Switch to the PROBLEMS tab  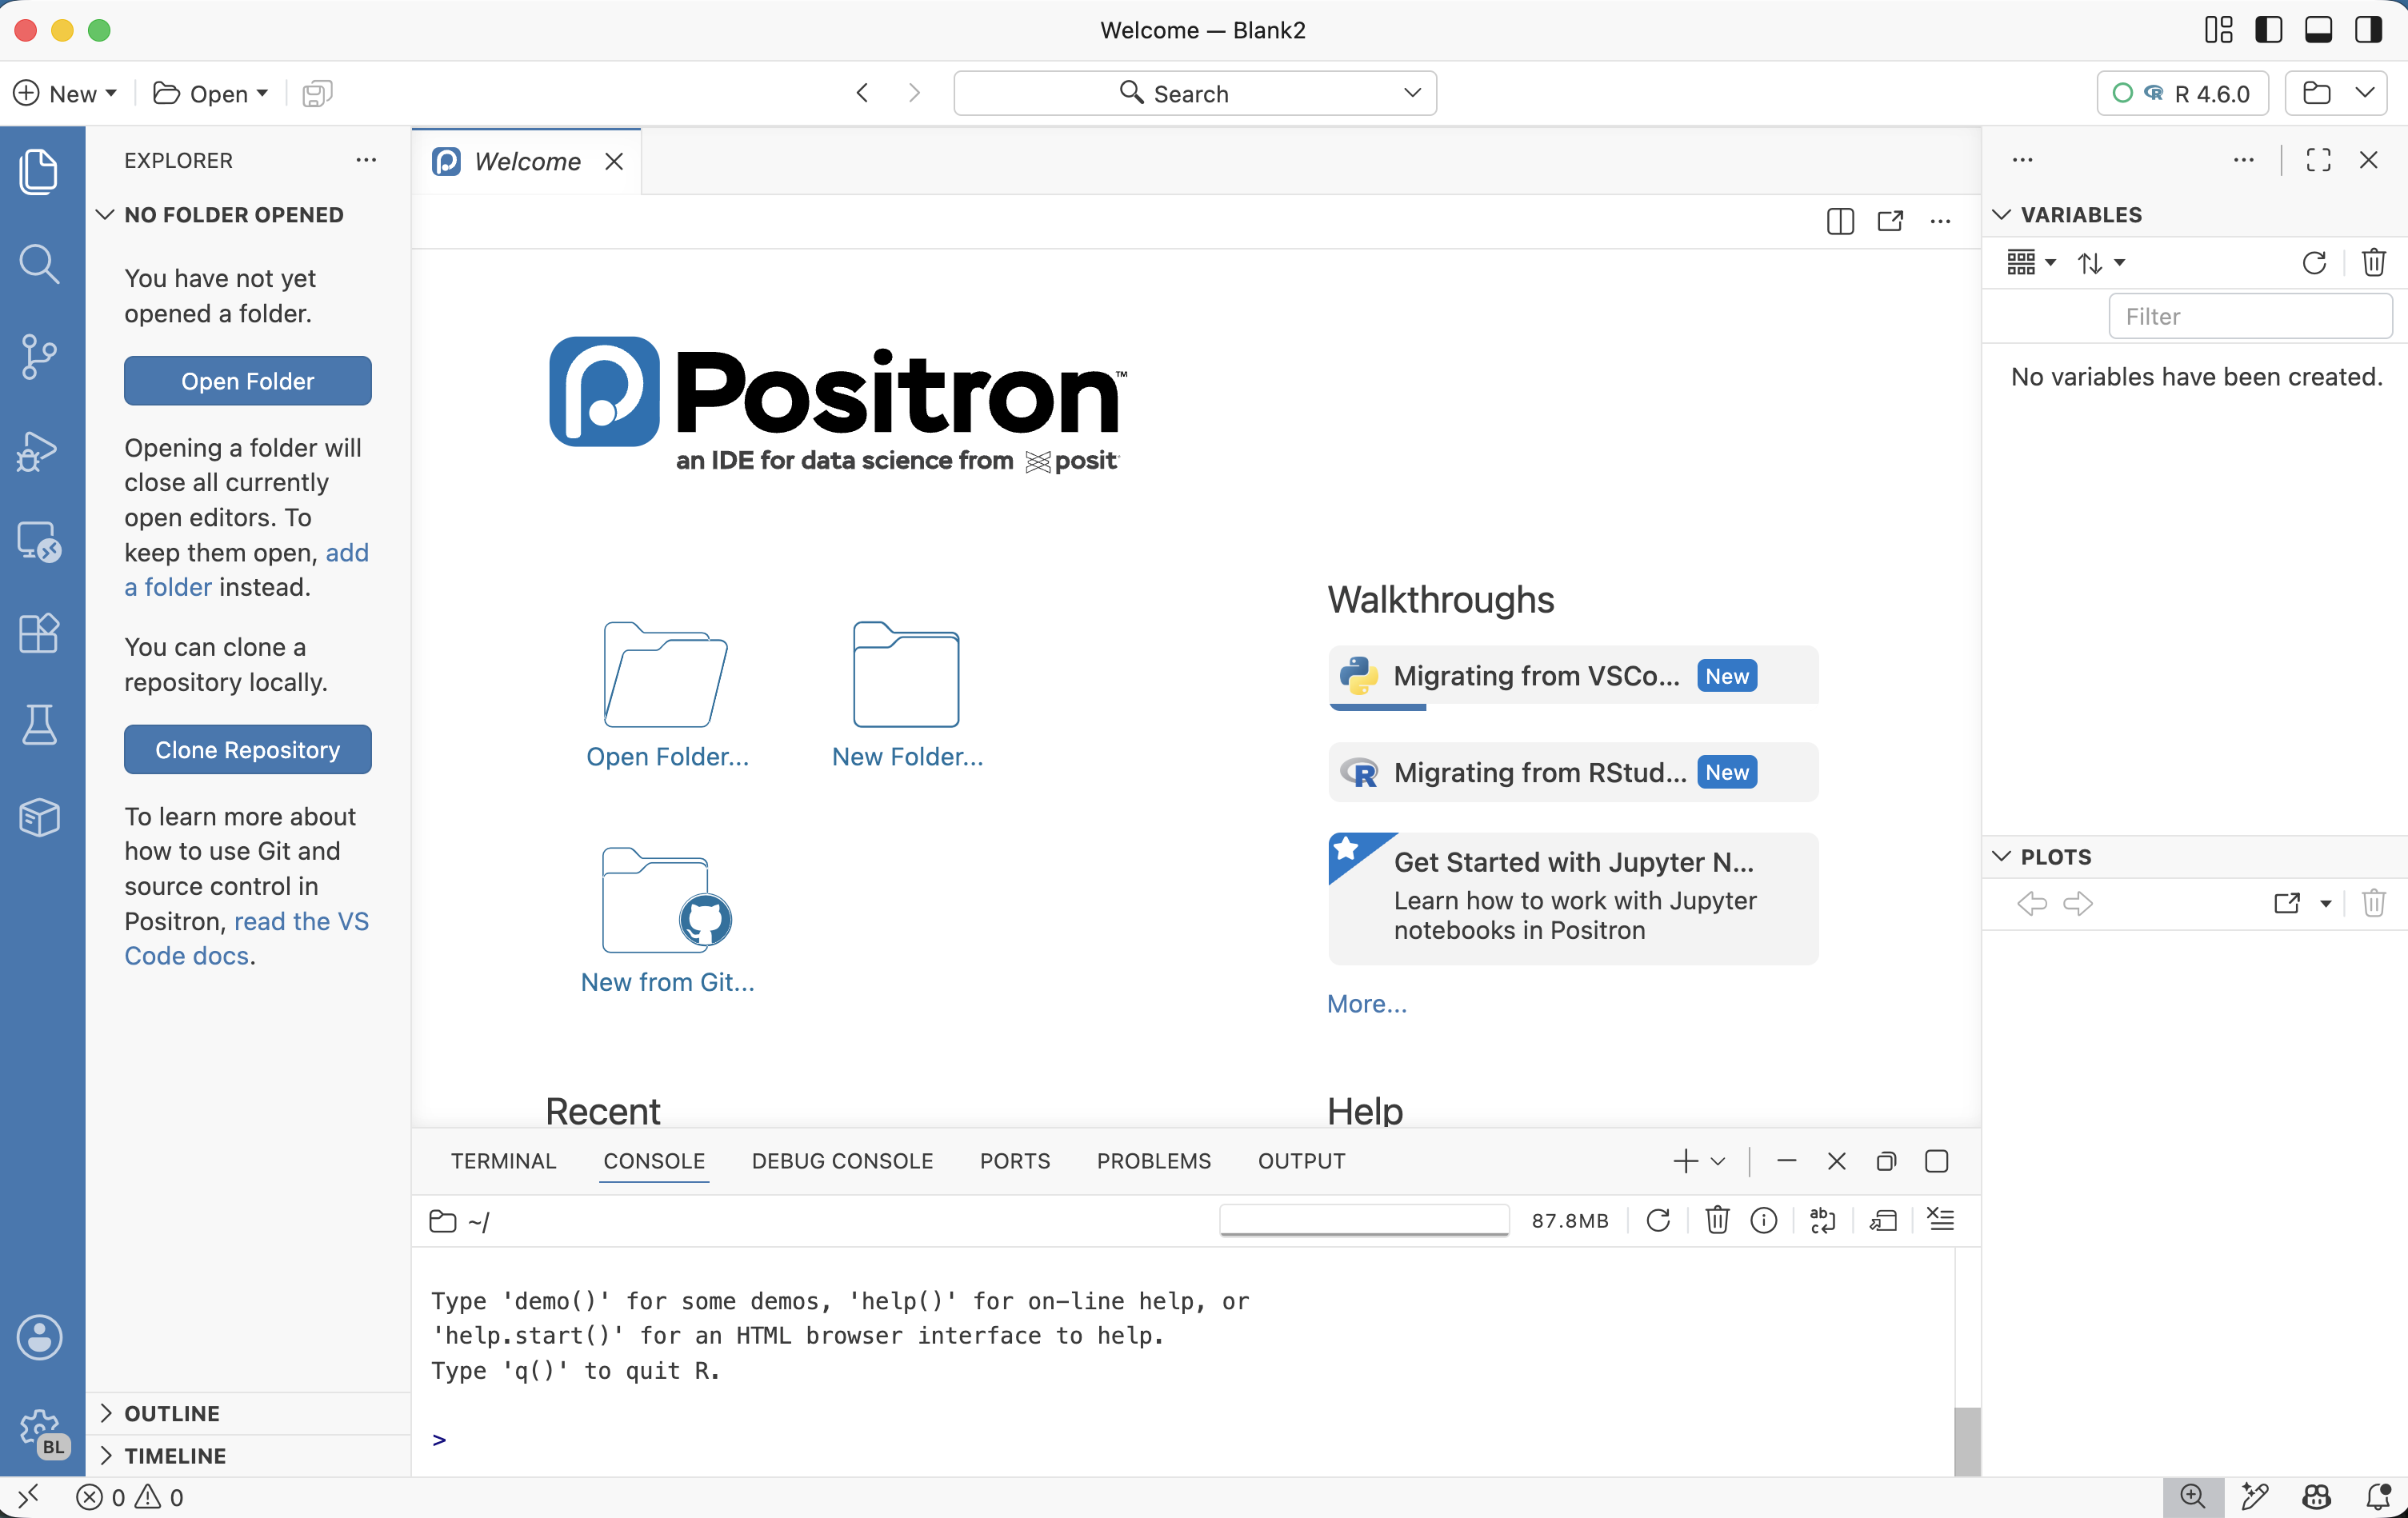pos(1153,1160)
